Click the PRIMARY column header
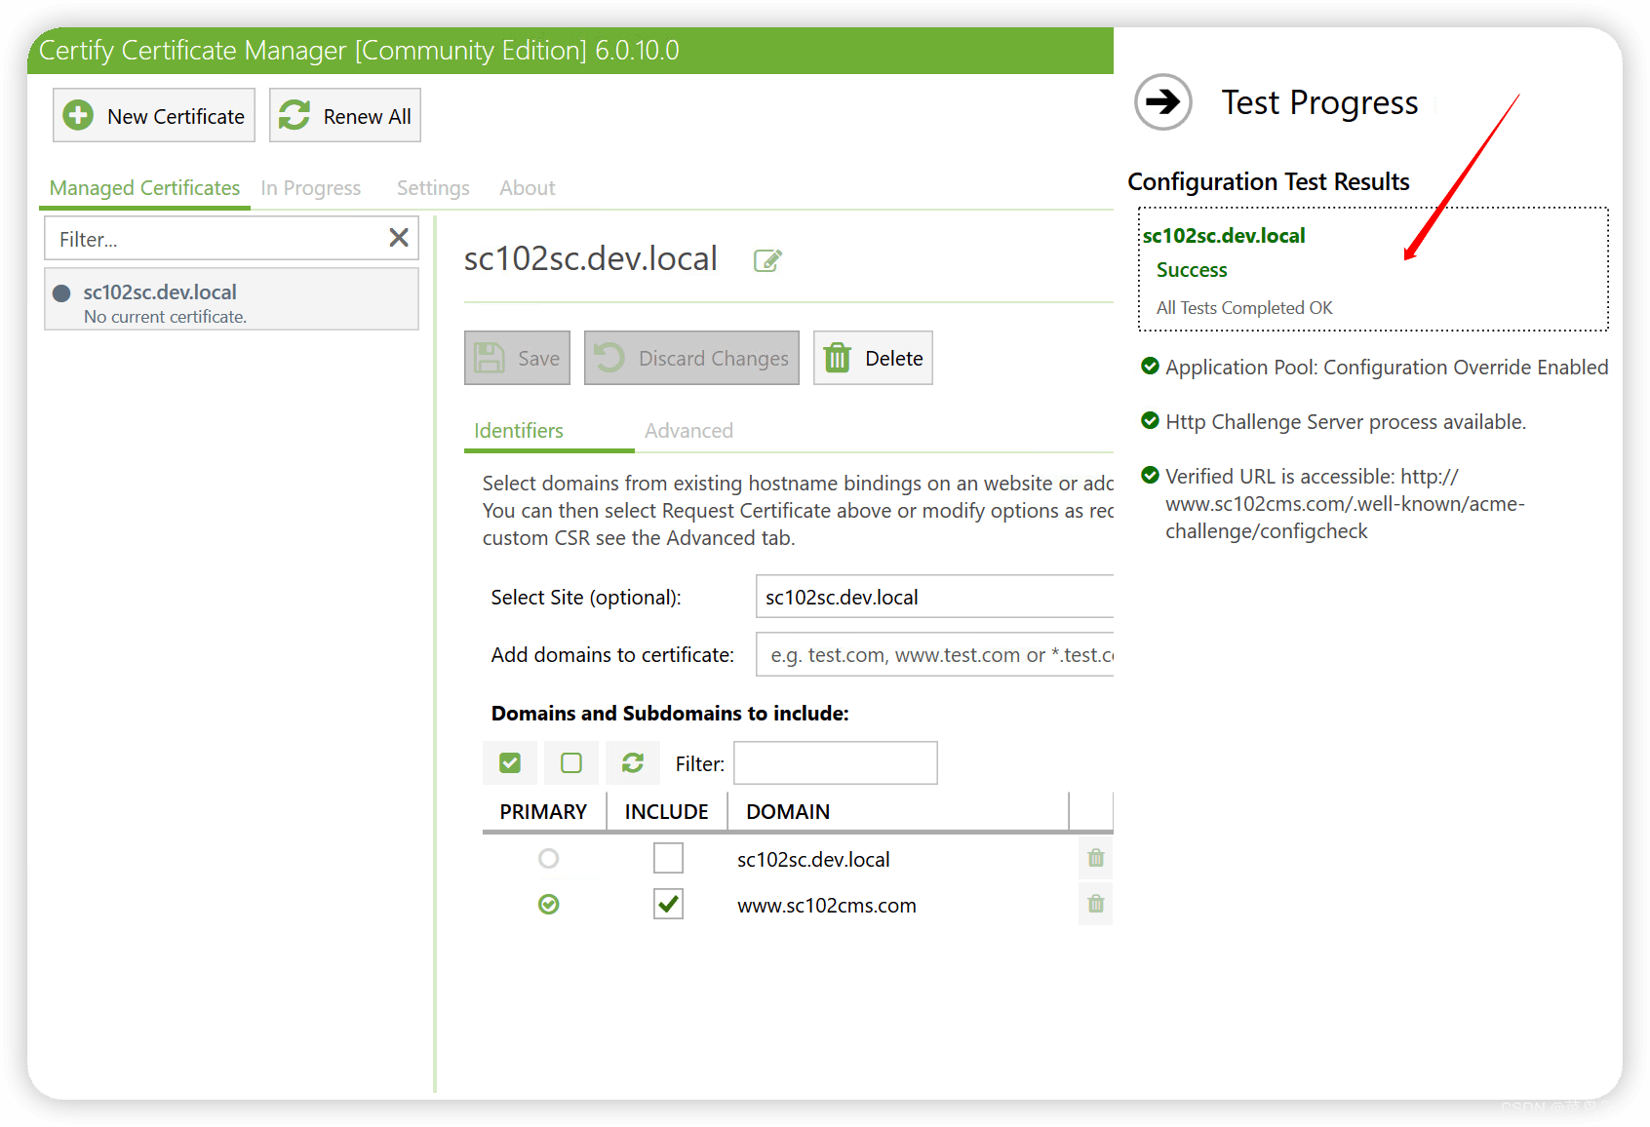Screen dimensions: 1650x1127 pyautogui.click(x=543, y=811)
